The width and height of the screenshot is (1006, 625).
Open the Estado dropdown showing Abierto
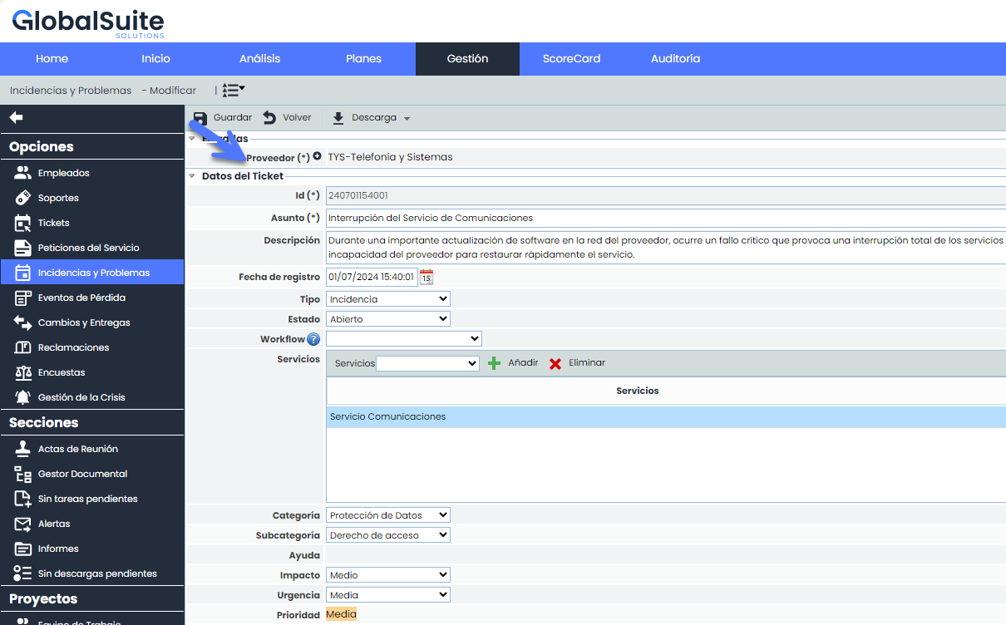[388, 318]
